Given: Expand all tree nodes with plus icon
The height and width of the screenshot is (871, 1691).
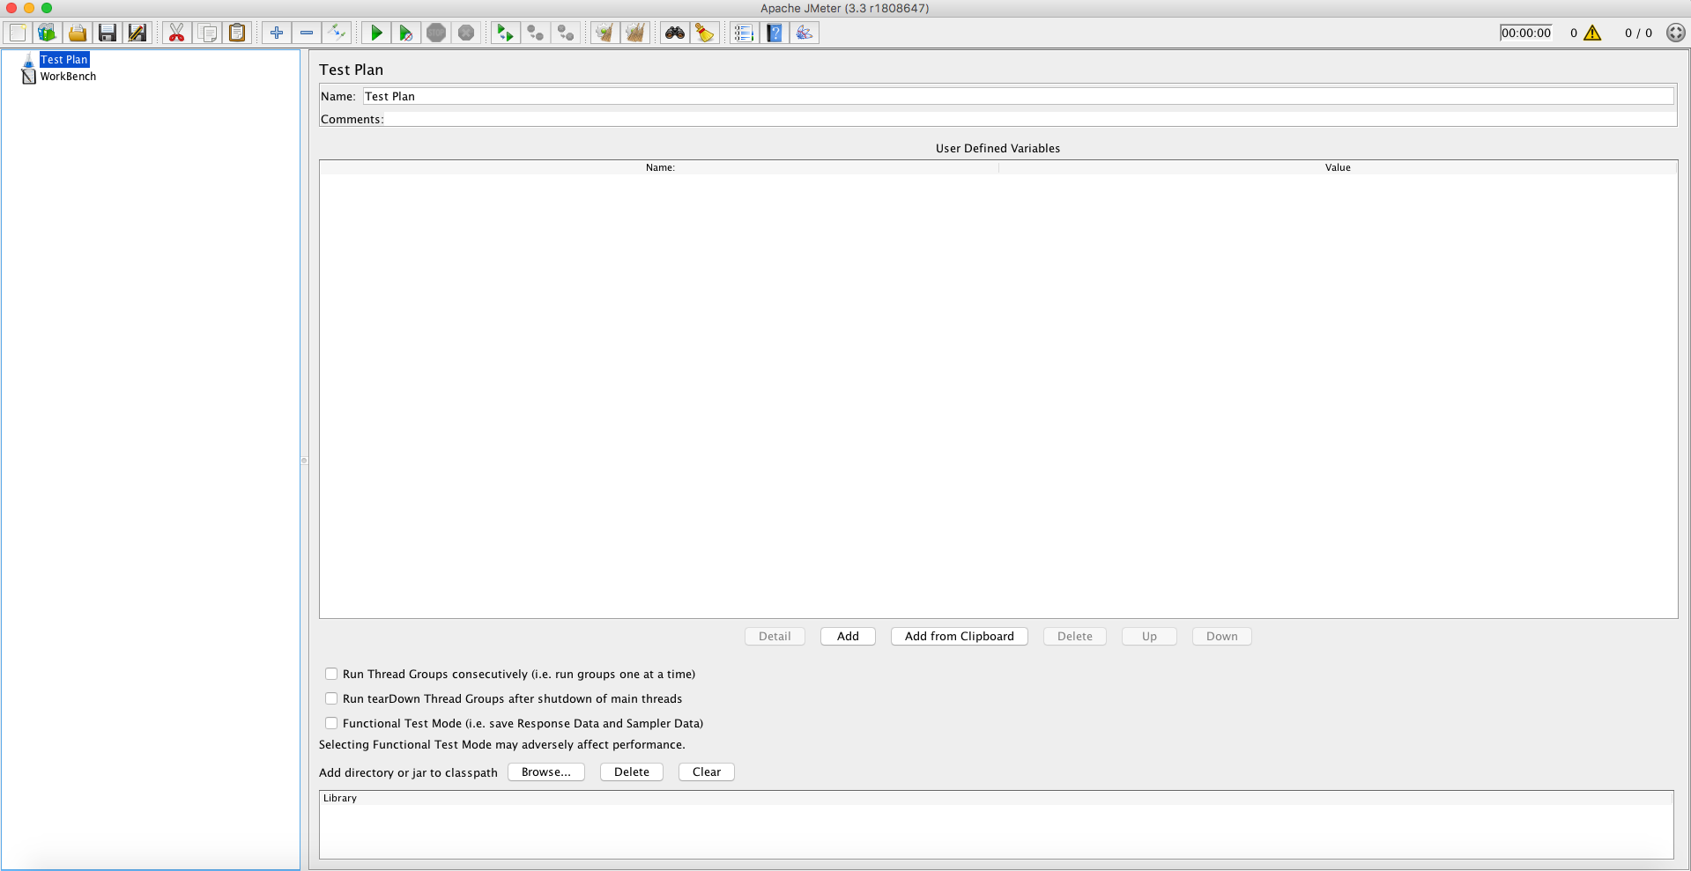Looking at the screenshot, I should click(x=277, y=33).
